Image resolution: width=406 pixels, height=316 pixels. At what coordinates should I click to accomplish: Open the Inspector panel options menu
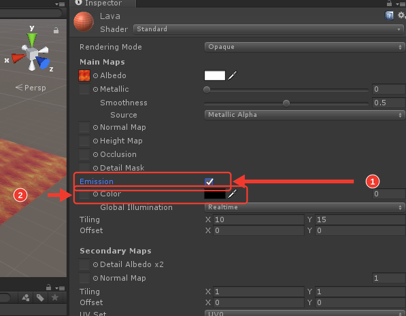pyautogui.click(x=401, y=4)
